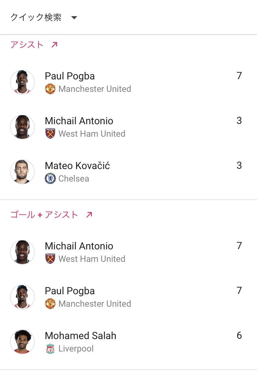This screenshot has width=257, height=373.
Task: Click the arrow icon beside ゴール + アシスト
Action: 89,215
